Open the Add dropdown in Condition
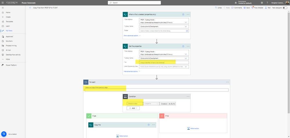Screen dimensions: 290x138 pyautogui.click(x=133, y=108)
